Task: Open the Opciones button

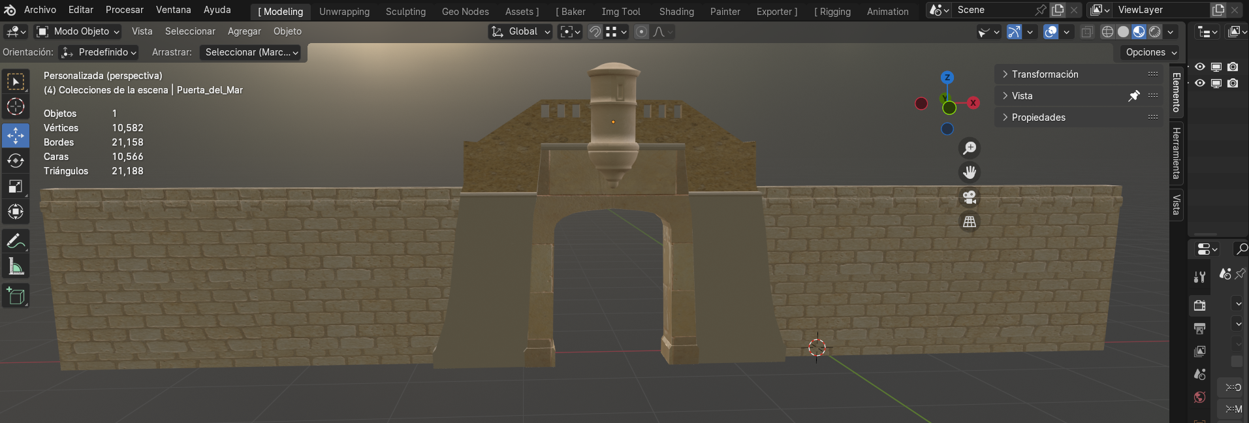Action: click(x=1151, y=52)
